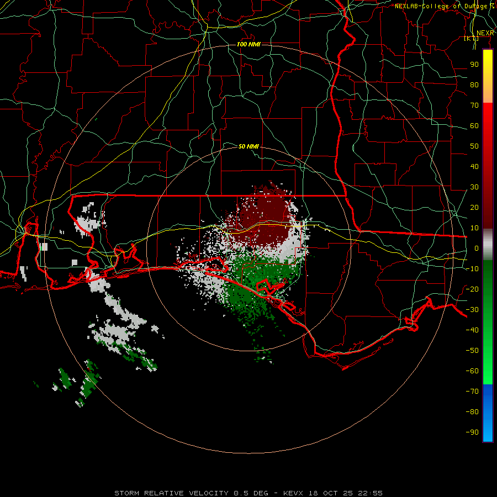Click the "-40" label on the velocity scale
Screen dimensions: 497x497
click(472, 330)
